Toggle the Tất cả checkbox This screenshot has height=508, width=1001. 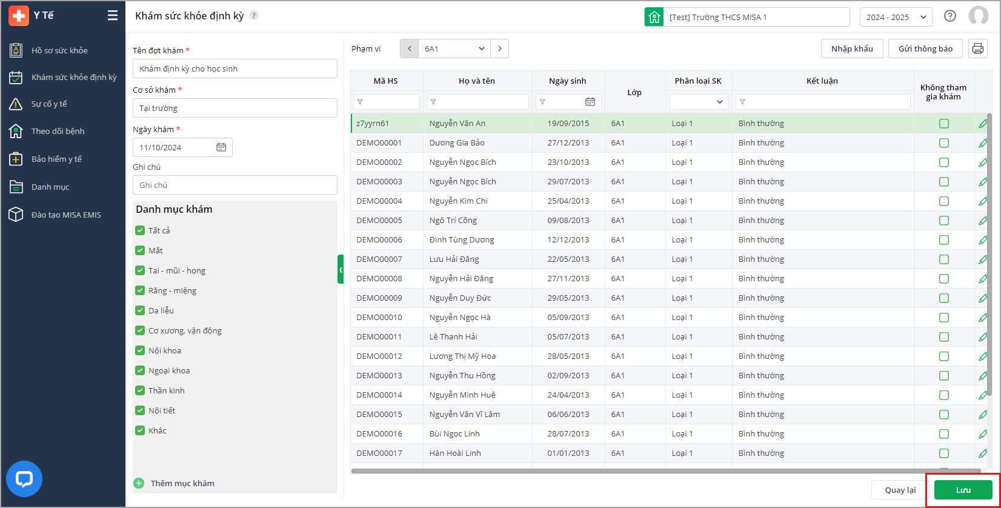[x=140, y=230]
